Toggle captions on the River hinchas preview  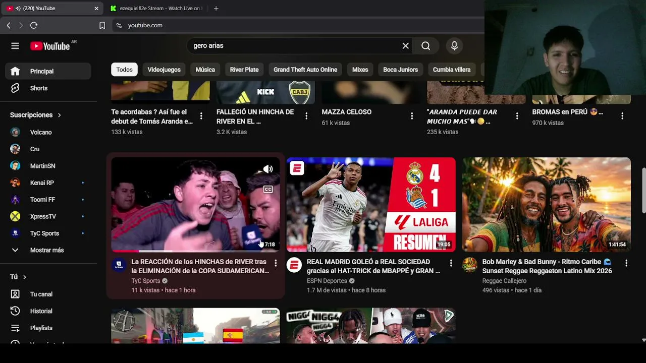point(268,190)
